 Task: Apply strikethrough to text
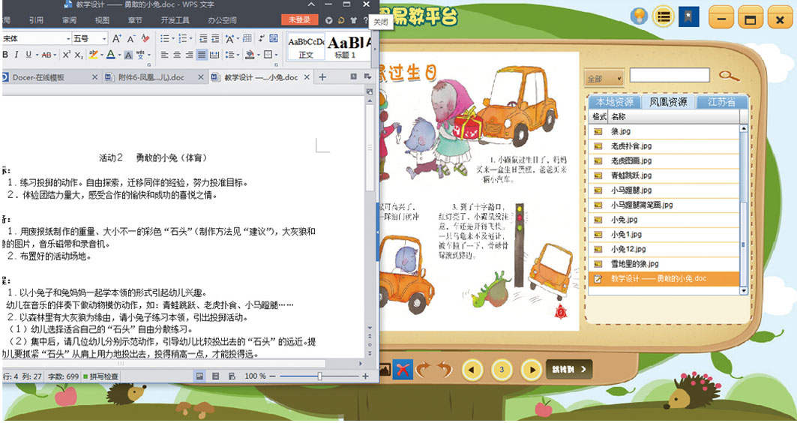click(x=46, y=55)
